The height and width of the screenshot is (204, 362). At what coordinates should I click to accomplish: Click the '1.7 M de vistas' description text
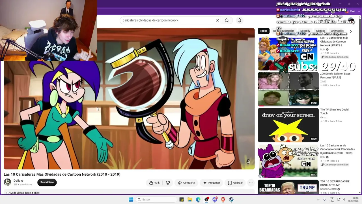pos(15,193)
